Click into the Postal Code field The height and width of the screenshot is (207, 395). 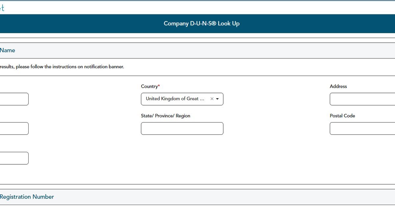coord(362,128)
